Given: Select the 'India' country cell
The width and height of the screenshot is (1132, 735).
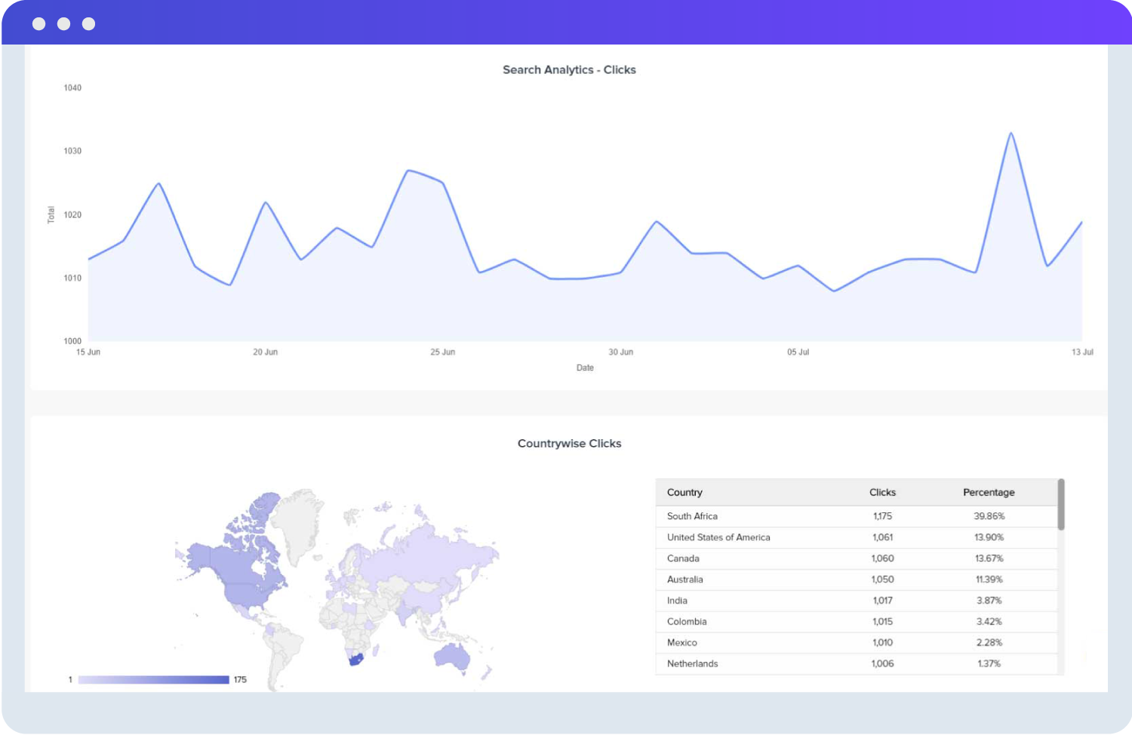Looking at the screenshot, I should coord(677,601).
